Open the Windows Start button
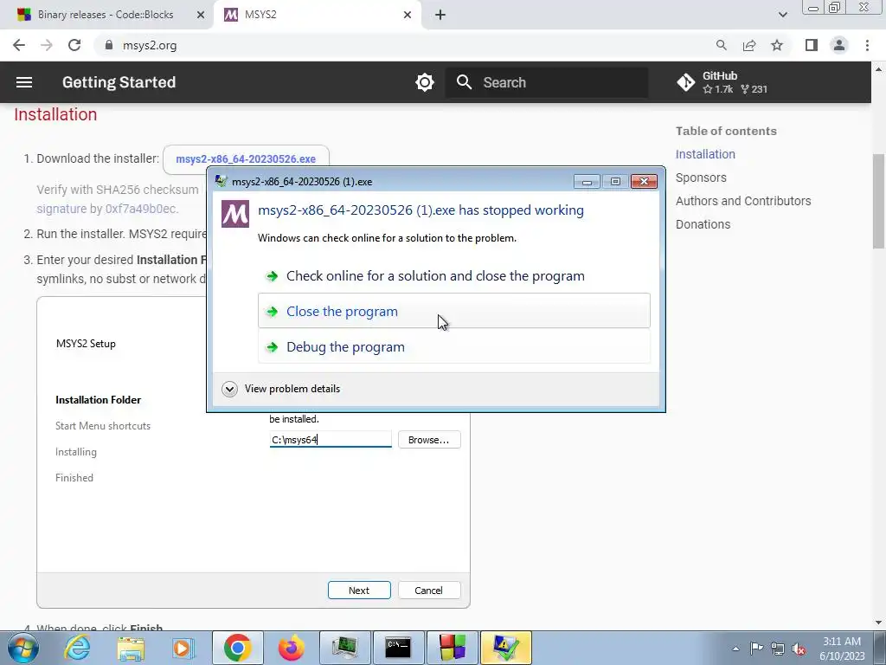The height and width of the screenshot is (665, 886). (22, 648)
